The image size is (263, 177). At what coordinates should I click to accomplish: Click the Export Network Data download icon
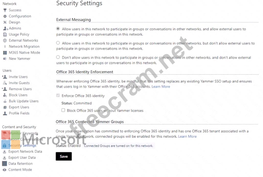tap(4, 152)
